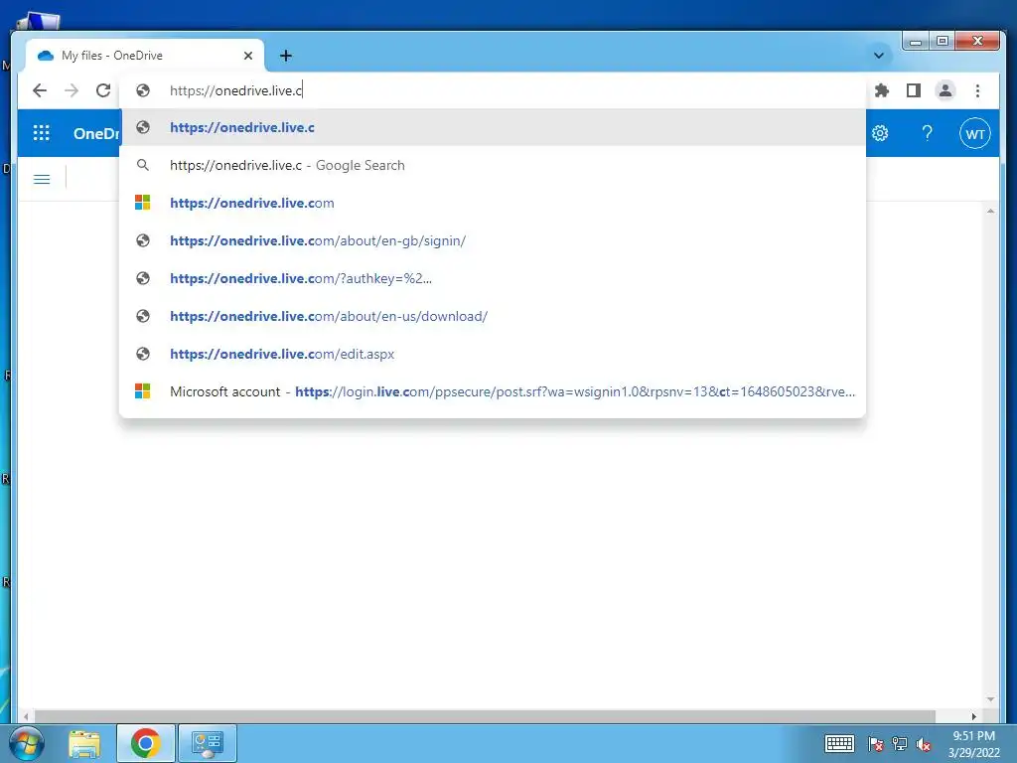
Task: Open the taskbar clock showing 9:51 PM
Action: 973,744
